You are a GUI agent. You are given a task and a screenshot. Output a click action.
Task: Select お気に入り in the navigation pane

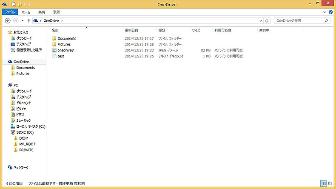[x=21, y=32]
